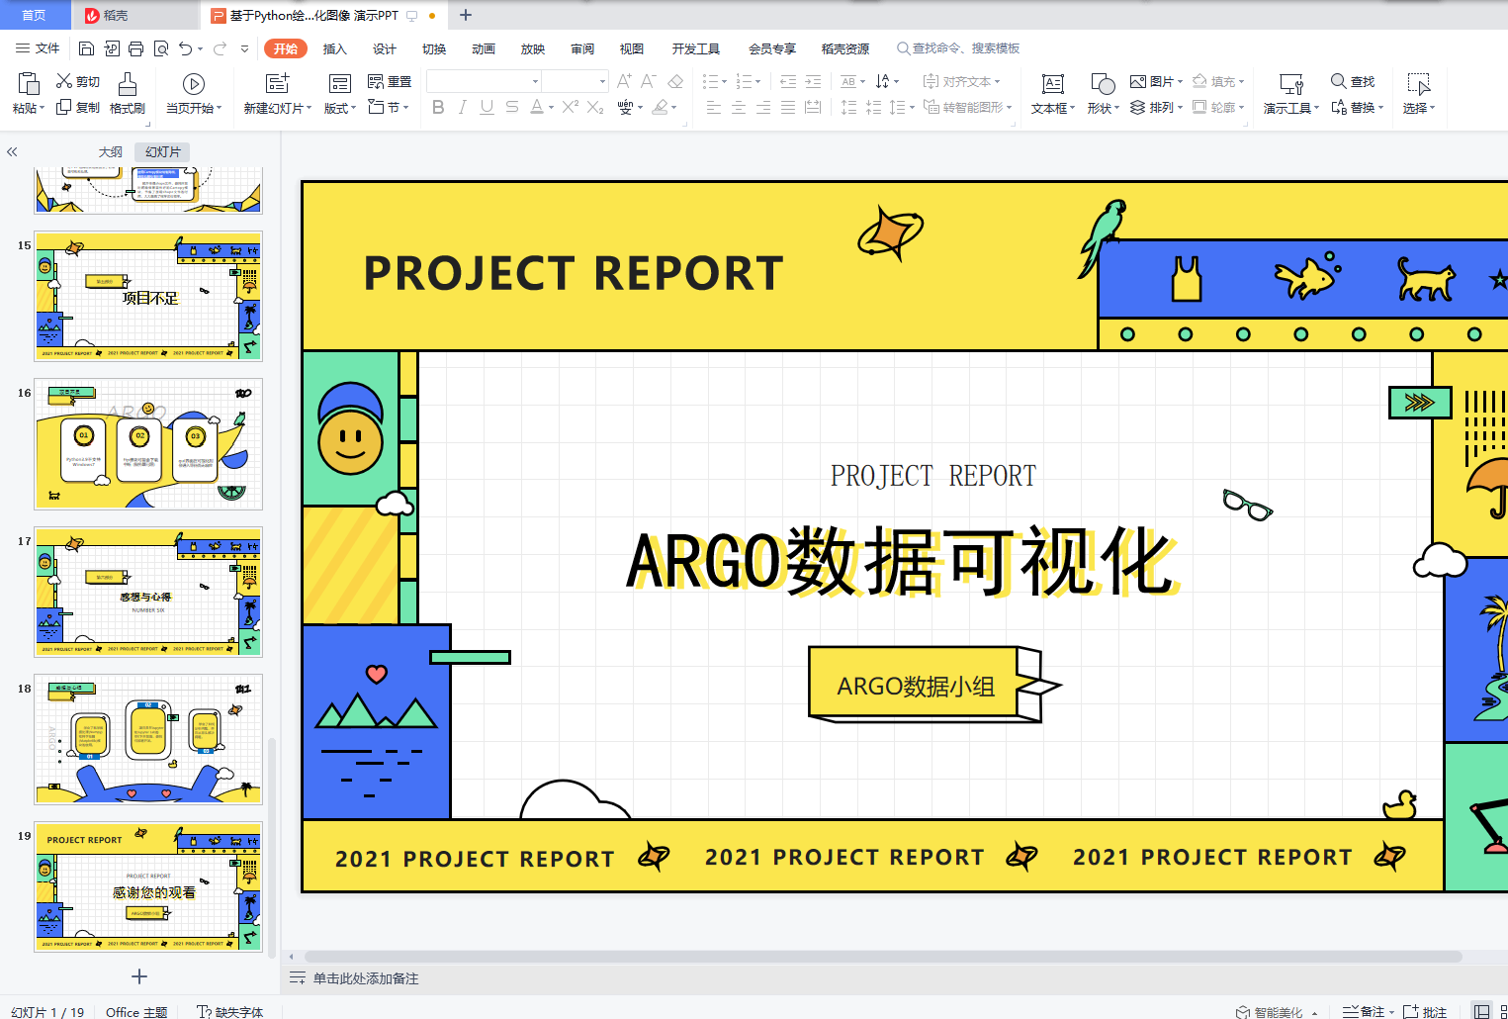Click the increase font size A+ icon
1508x1019 pixels.
pos(624,81)
